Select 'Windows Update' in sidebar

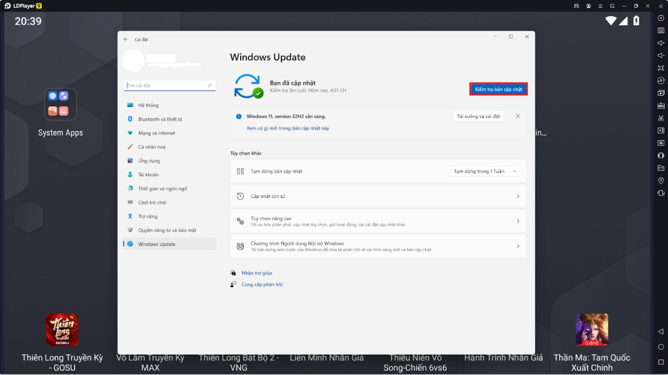pyautogui.click(x=170, y=244)
